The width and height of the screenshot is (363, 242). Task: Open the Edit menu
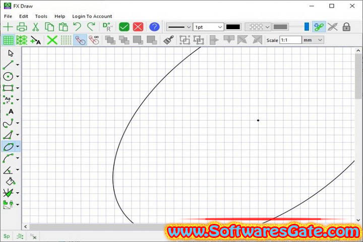tap(24, 16)
